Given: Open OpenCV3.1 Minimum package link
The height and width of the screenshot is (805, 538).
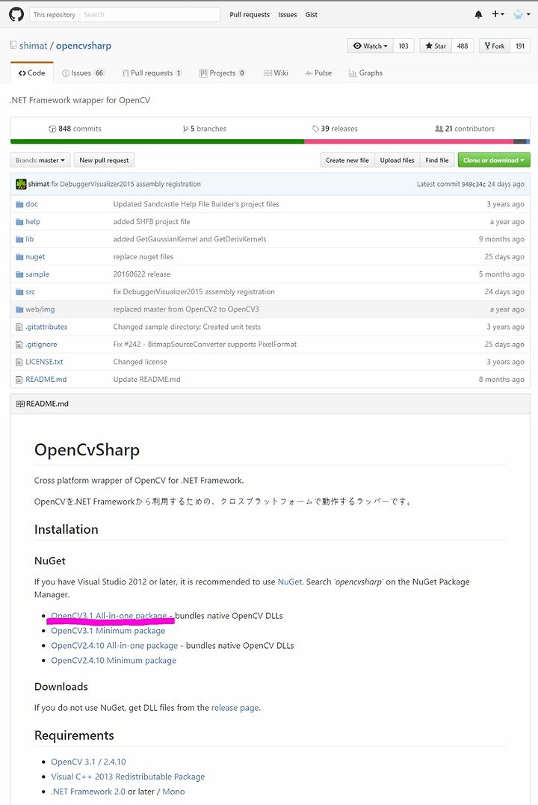Looking at the screenshot, I should coord(108,630).
